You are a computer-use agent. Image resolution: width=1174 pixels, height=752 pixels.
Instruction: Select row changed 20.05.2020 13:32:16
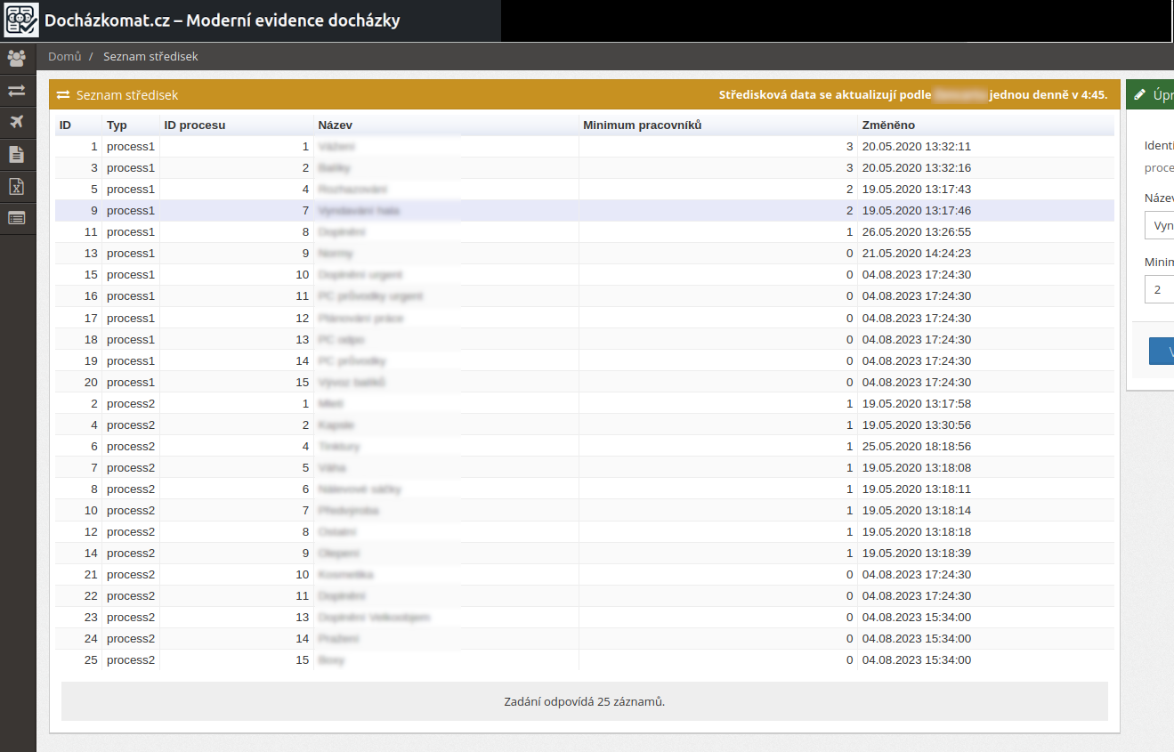point(584,167)
